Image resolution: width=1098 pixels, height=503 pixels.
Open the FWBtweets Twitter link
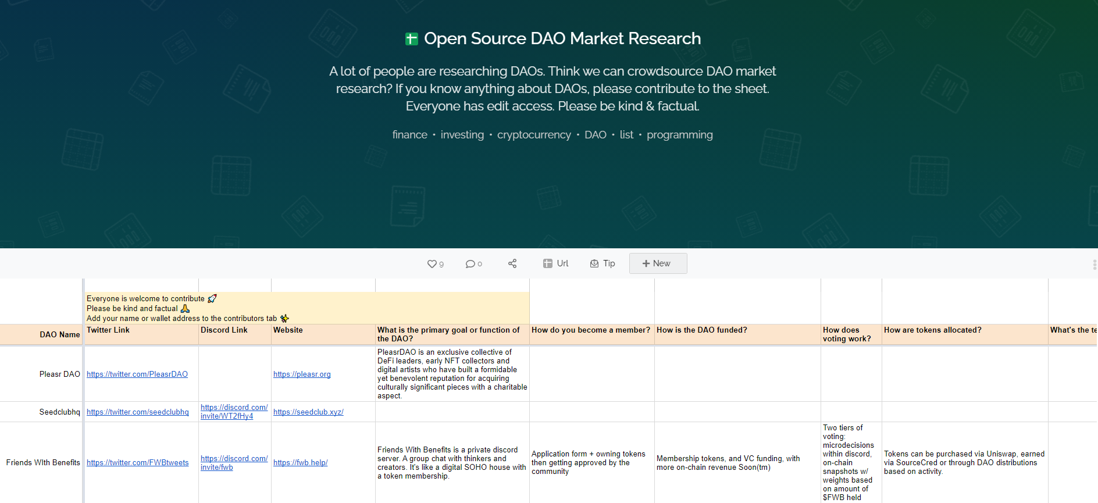[x=138, y=463]
